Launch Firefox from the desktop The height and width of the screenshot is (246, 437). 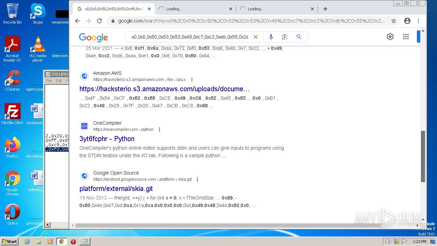(x=12, y=148)
